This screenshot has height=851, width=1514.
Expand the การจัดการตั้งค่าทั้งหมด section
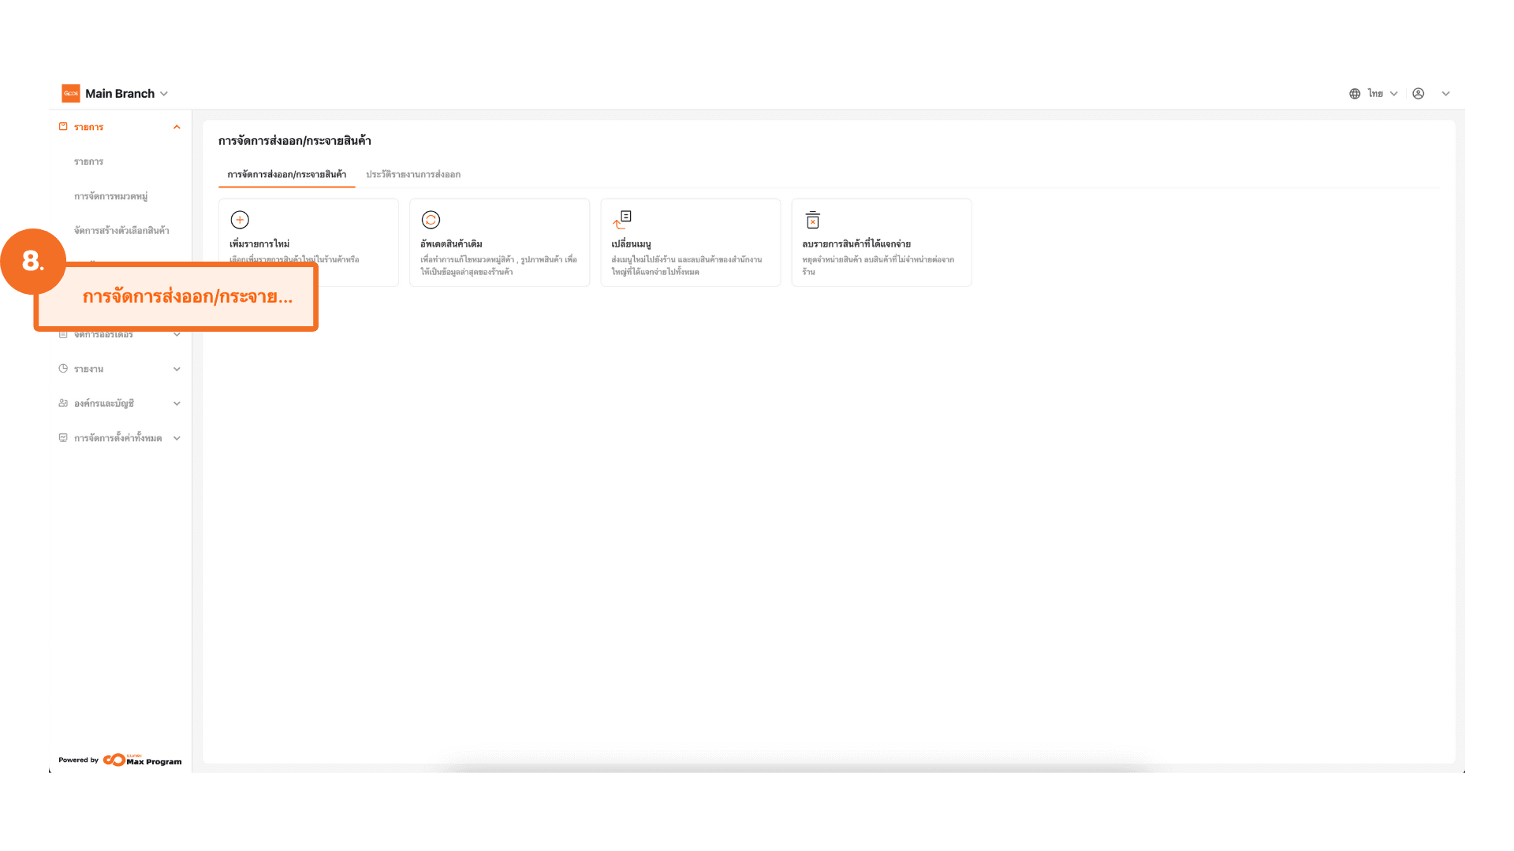pos(177,438)
